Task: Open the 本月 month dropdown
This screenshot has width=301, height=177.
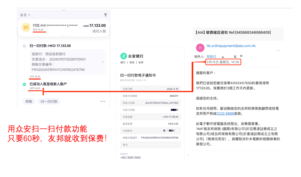Action: pyautogui.click(x=25, y=15)
